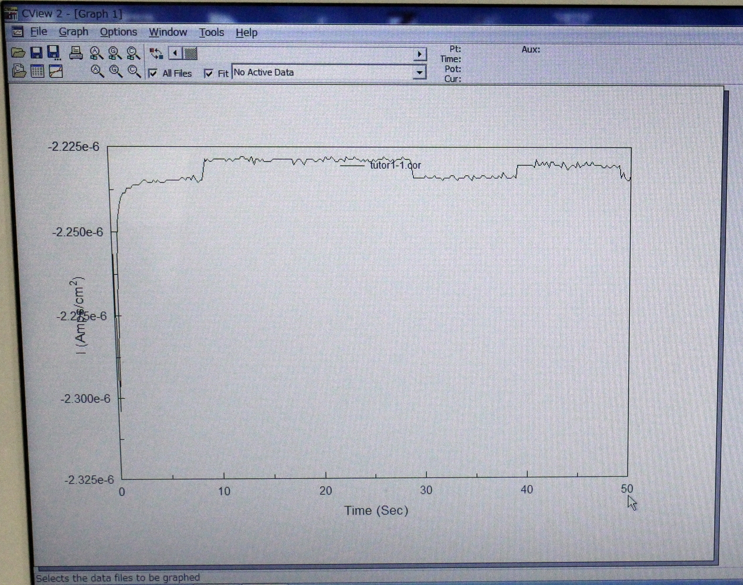Click the -2.325e-6 y-axis label
This screenshot has height=585, width=743.
(89, 480)
